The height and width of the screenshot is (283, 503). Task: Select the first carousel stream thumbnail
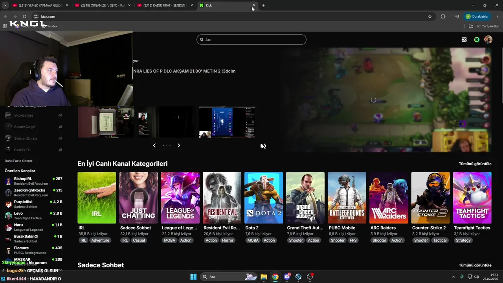[106, 122]
